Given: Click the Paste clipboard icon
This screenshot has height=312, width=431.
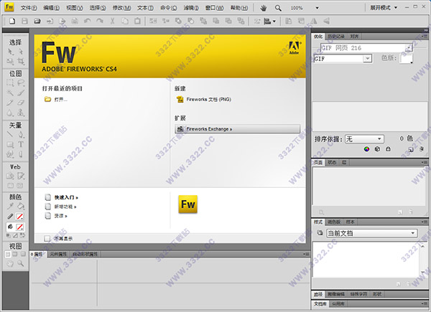Looking at the screenshot, I should point(137,21).
